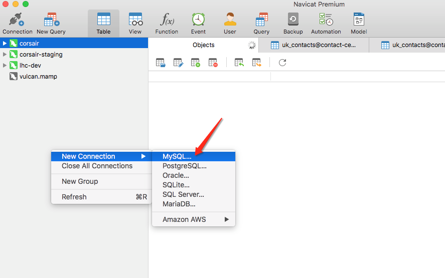Screen dimensions: 445x278
Task: Open the Backup toolbar button
Action: pyautogui.click(x=293, y=24)
